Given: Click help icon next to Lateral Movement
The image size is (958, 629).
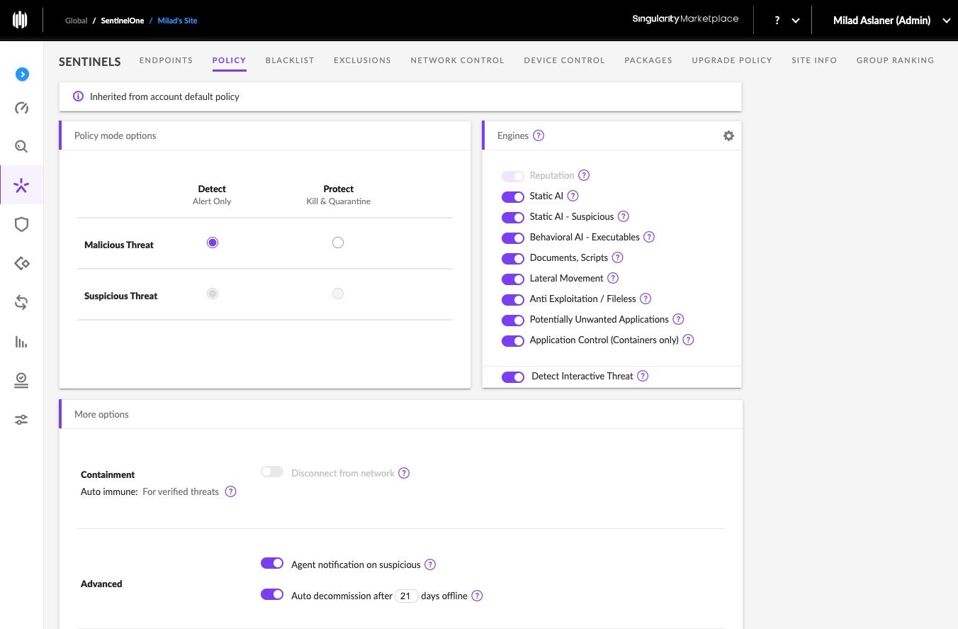Looking at the screenshot, I should click(613, 278).
